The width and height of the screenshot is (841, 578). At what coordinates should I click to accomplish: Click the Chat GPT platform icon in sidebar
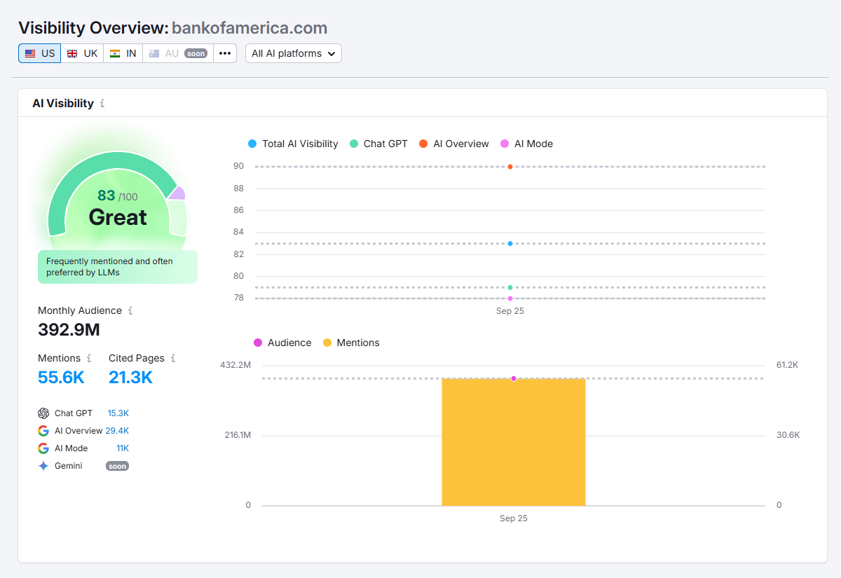pos(44,413)
